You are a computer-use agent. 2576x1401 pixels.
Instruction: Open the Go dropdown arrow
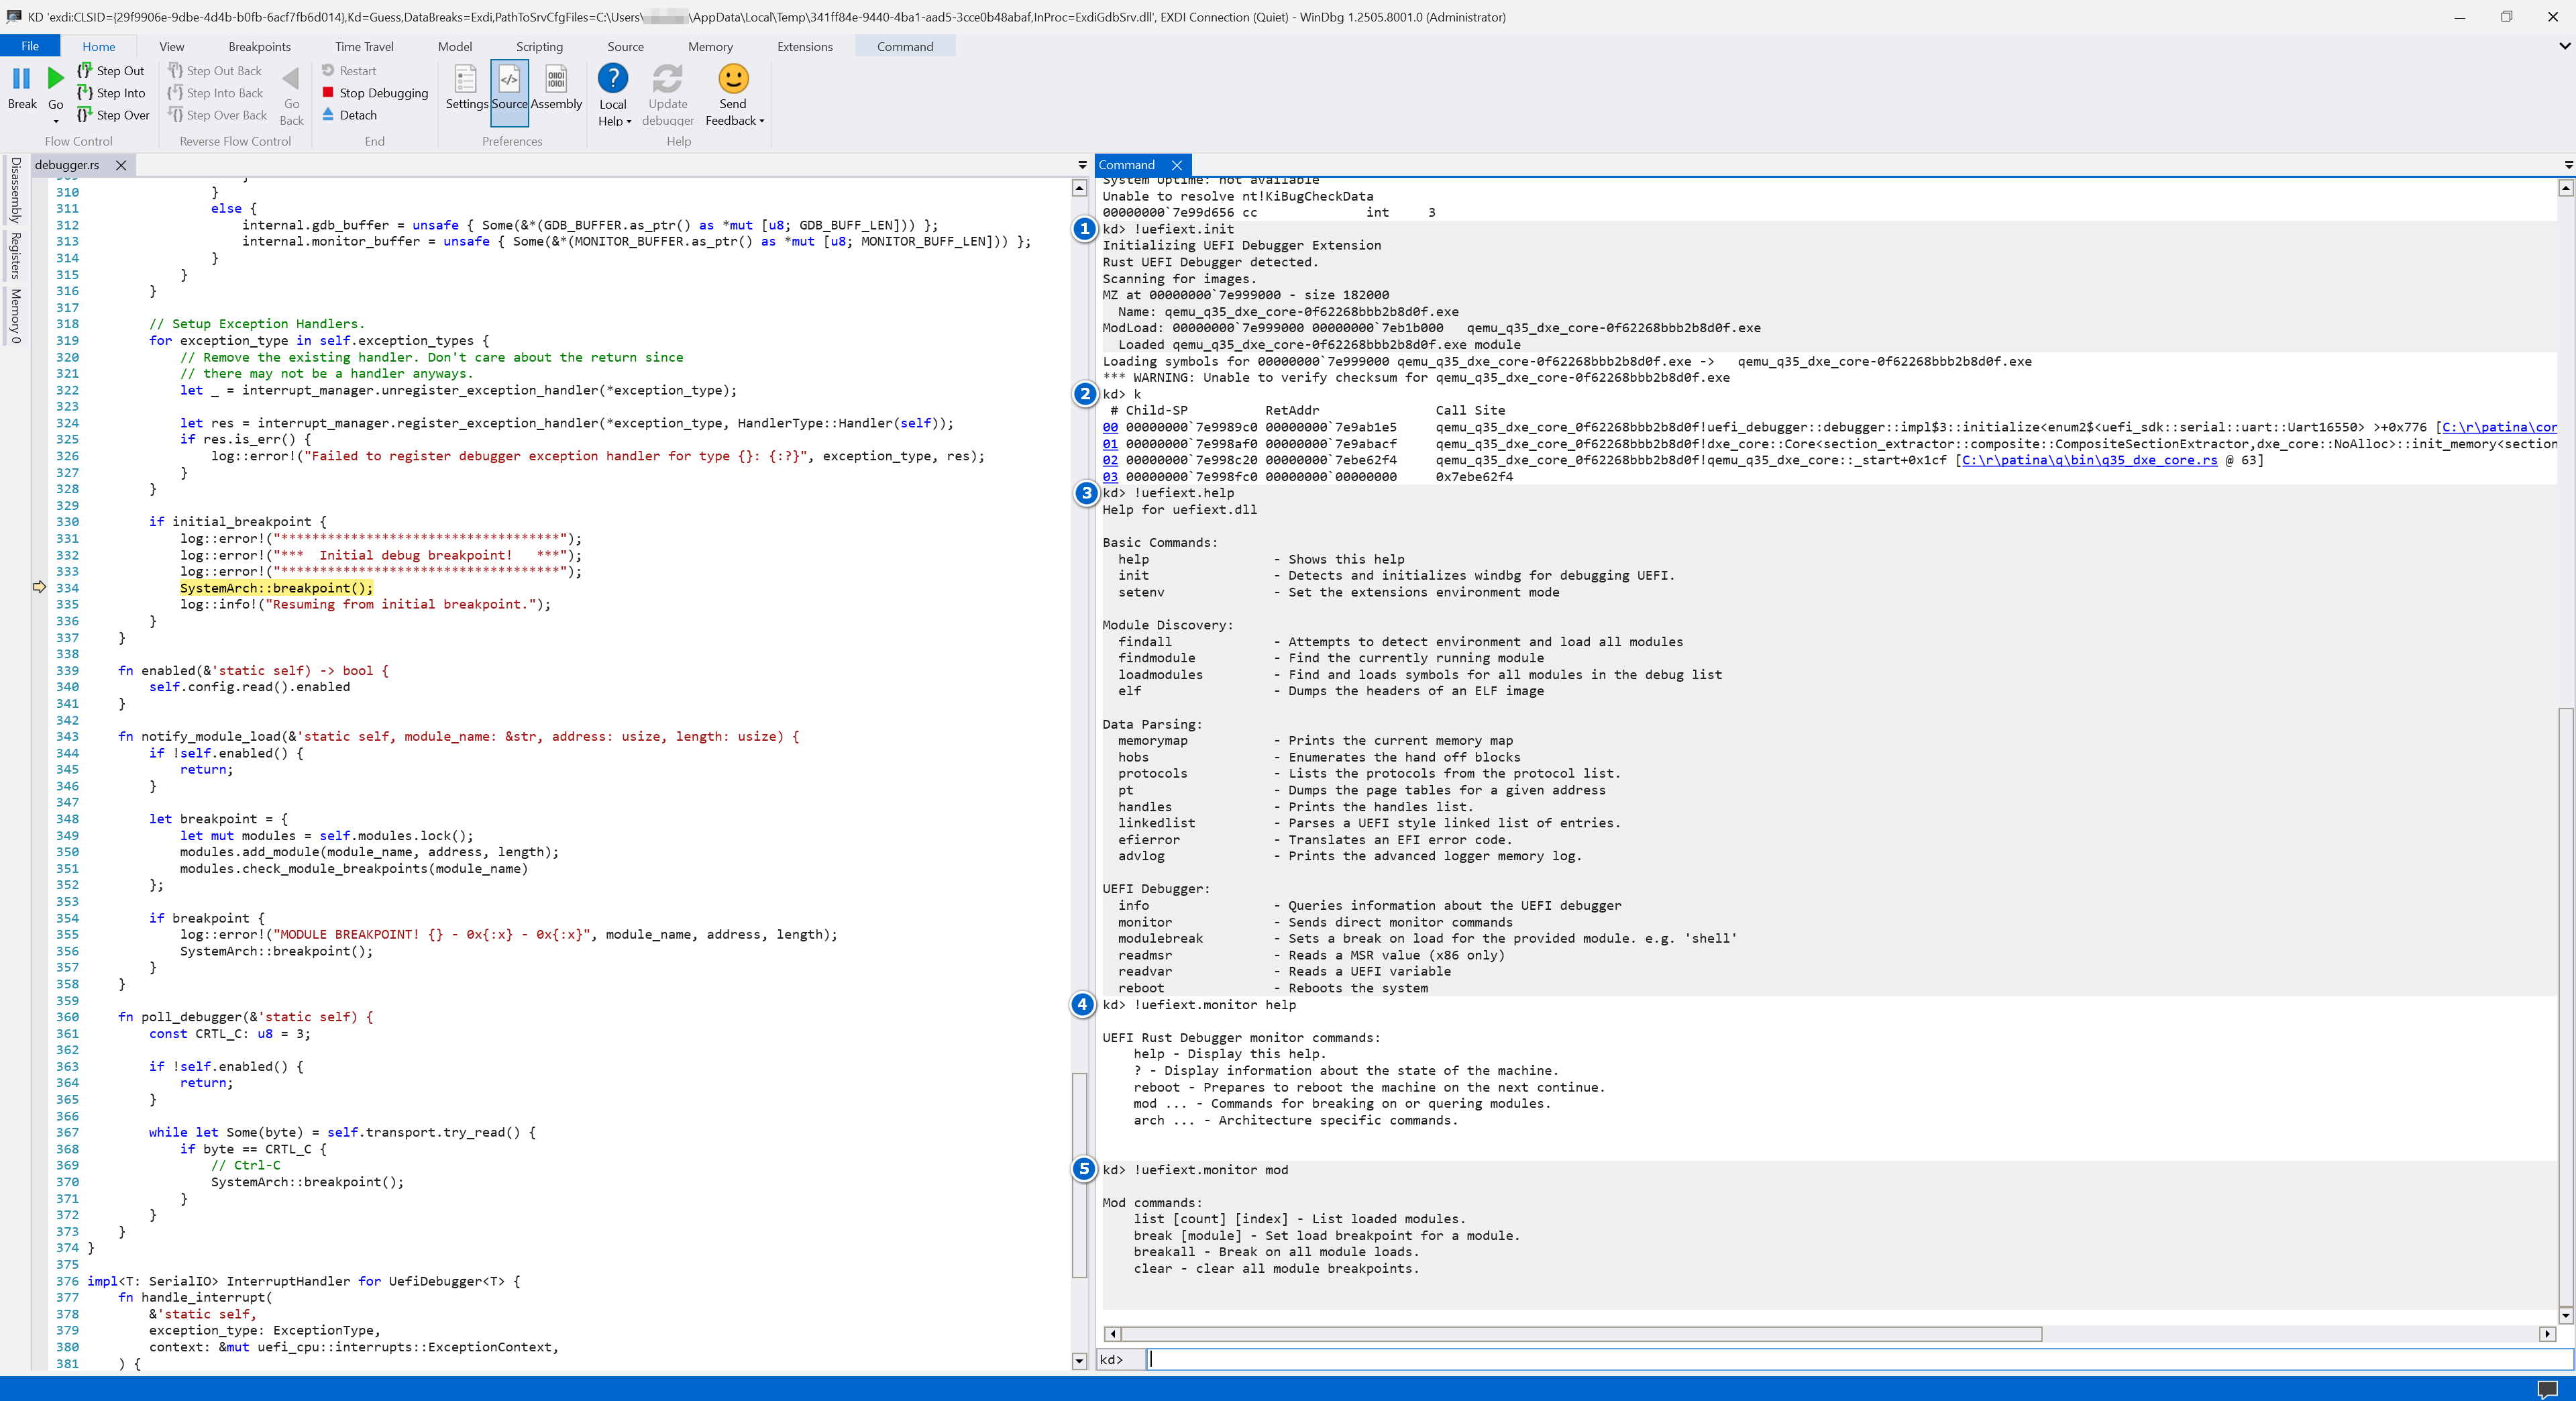tap(56, 121)
